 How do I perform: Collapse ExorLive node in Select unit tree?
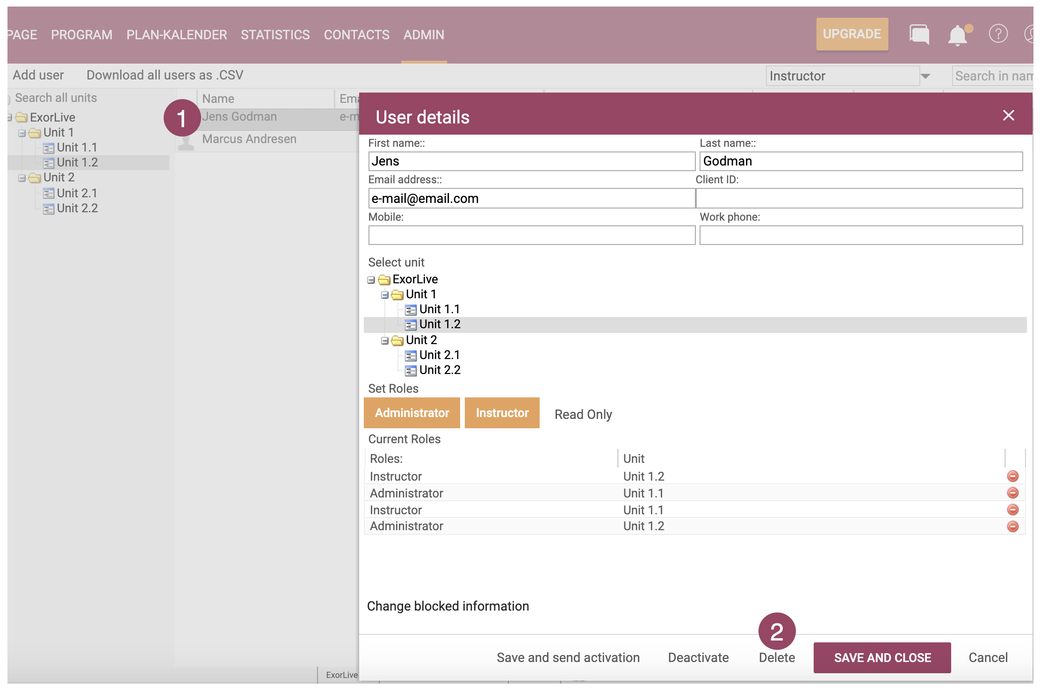pos(371,280)
